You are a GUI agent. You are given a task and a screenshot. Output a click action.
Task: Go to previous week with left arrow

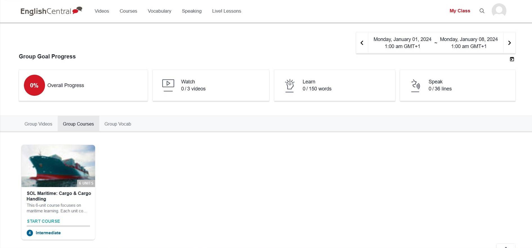coord(362,43)
